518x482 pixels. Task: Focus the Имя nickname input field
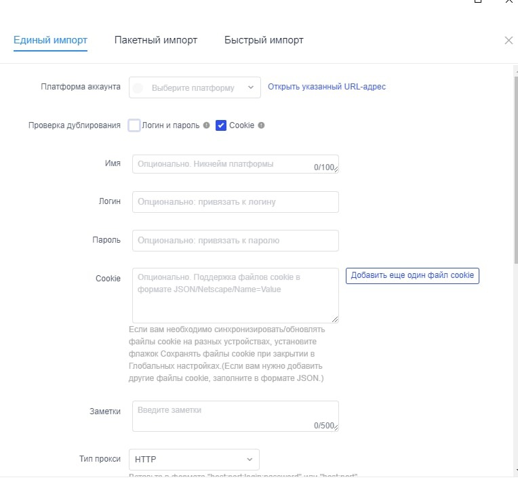click(224, 164)
